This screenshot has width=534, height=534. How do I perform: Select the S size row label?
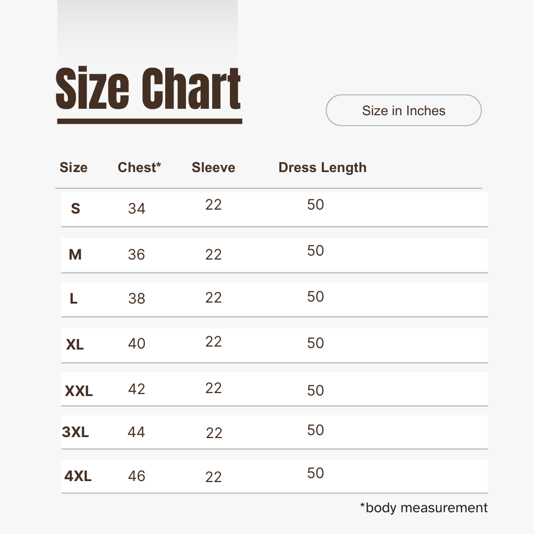[x=75, y=209]
